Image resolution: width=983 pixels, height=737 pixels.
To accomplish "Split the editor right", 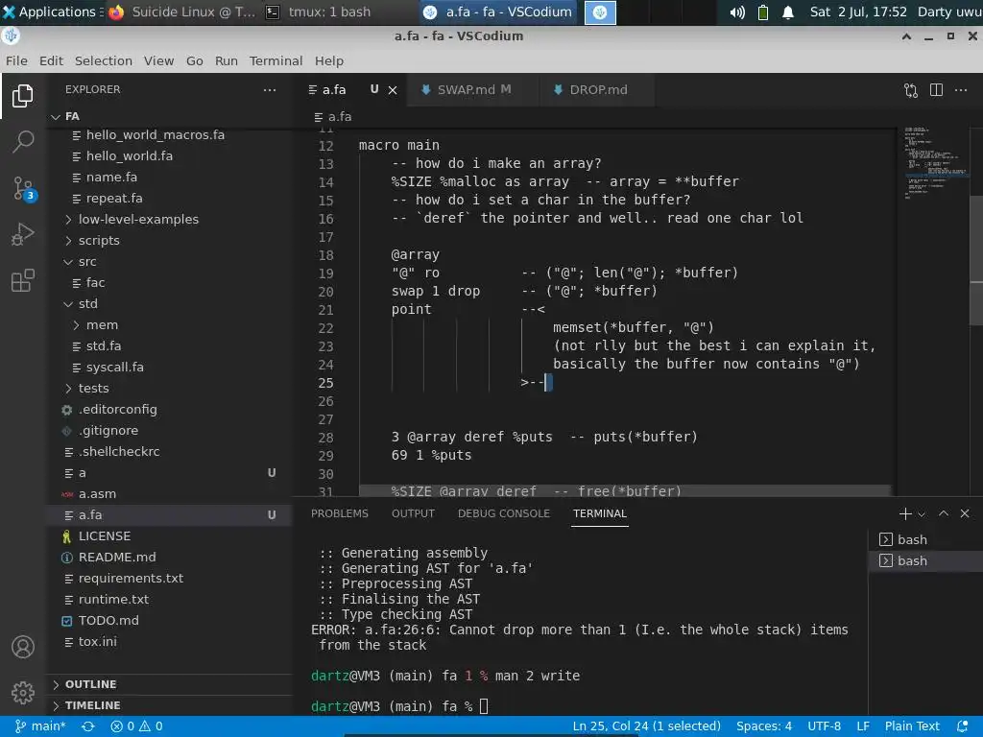I will 936,90.
